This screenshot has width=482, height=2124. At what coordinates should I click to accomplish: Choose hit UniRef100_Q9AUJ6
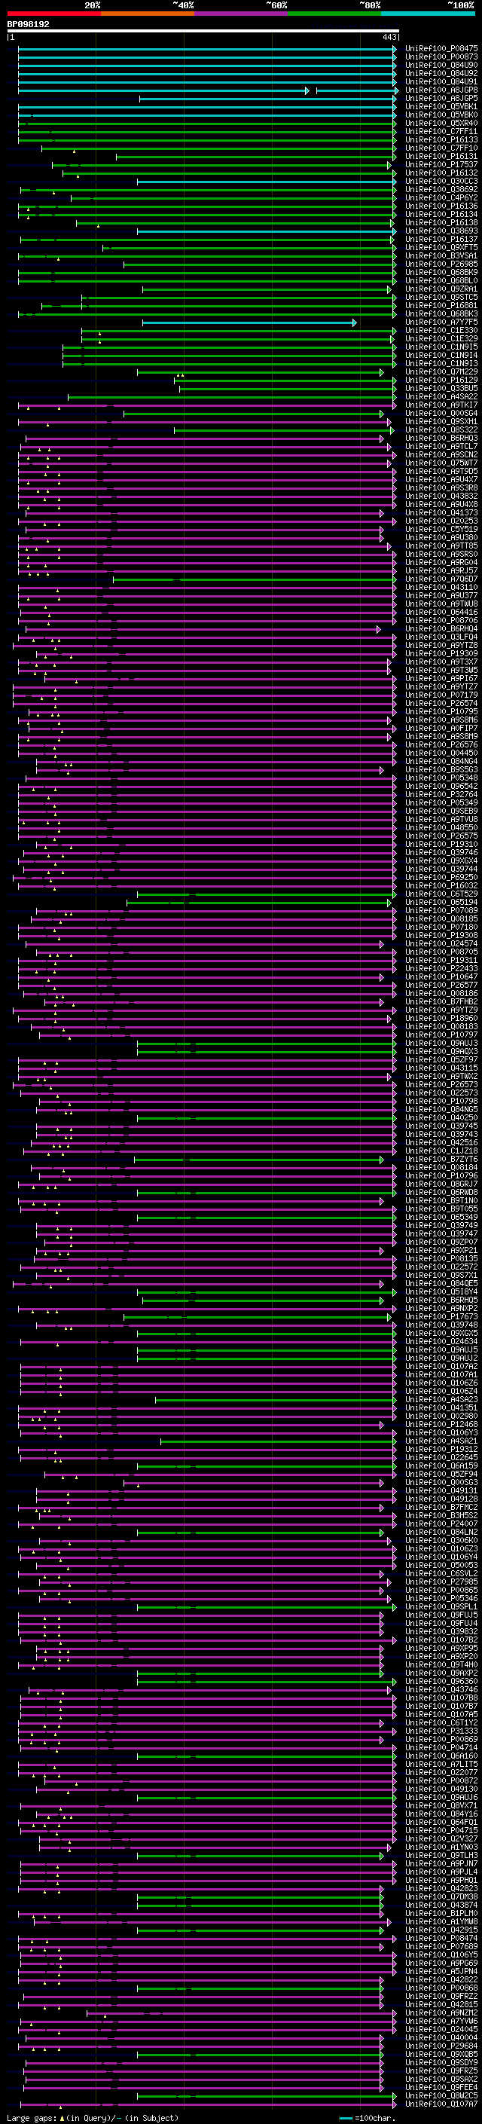tap(441, 1797)
